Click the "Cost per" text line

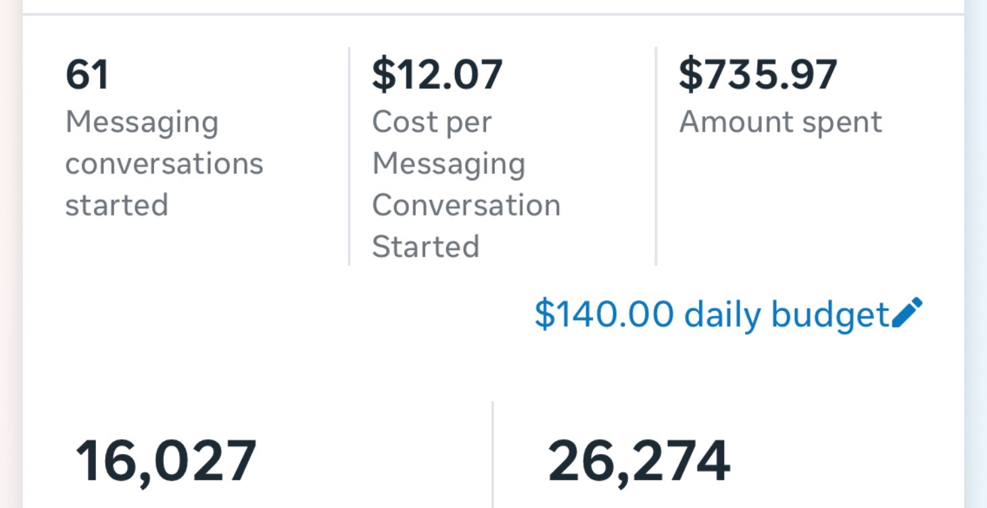tap(431, 122)
